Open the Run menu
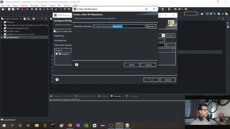The height and width of the screenshot is (129, 230). click(59, 5)
